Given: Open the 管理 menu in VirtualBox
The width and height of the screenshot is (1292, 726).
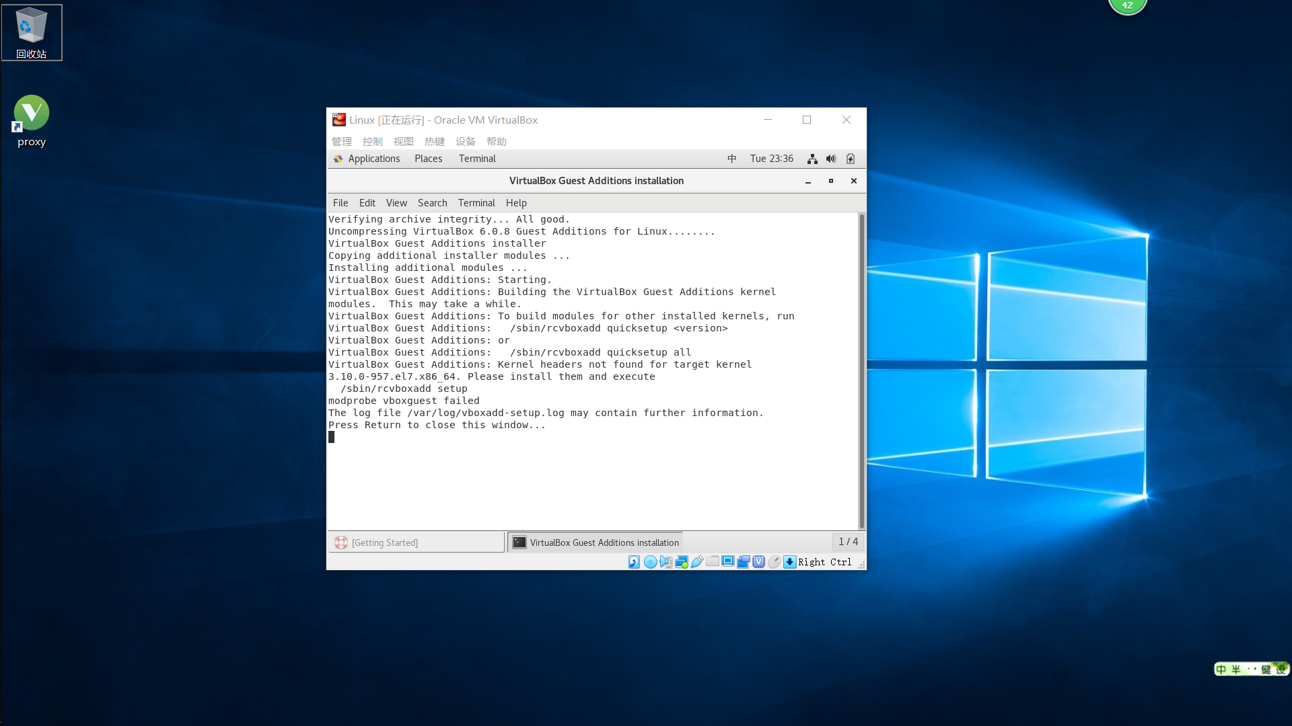Looking at the screenshot, I should click(342, 141).
